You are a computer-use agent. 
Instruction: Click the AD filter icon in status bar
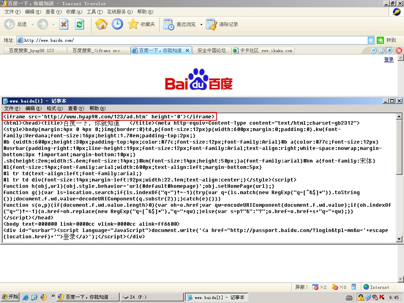coord(354,286)
